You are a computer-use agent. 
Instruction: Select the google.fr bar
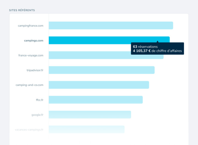(90, 115)
